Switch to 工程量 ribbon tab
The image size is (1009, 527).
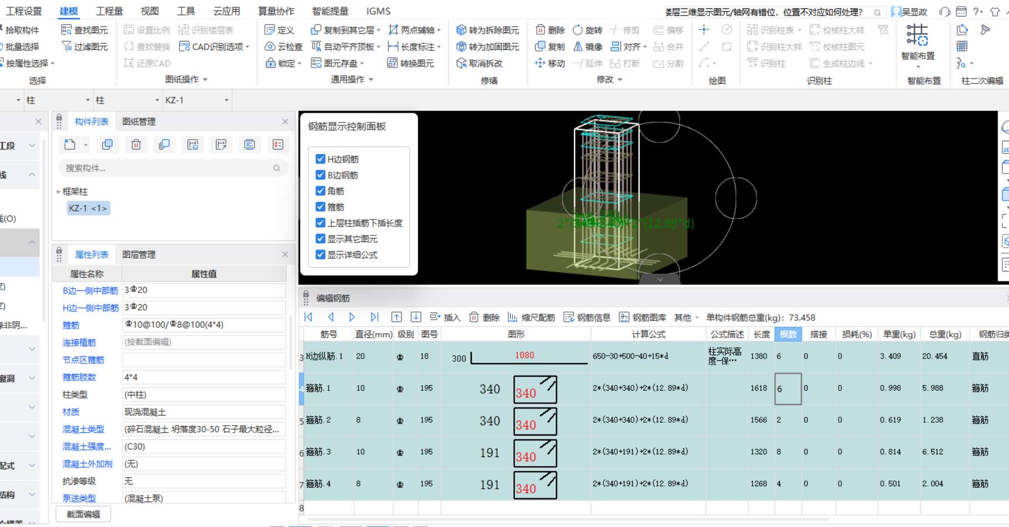point(109,11)
